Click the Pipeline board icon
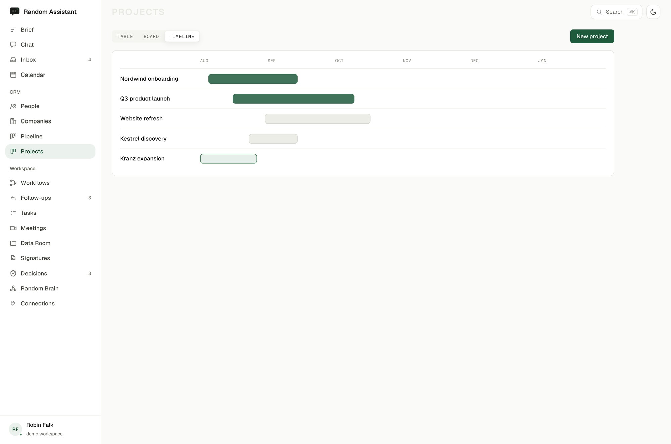 pos(13,136)
